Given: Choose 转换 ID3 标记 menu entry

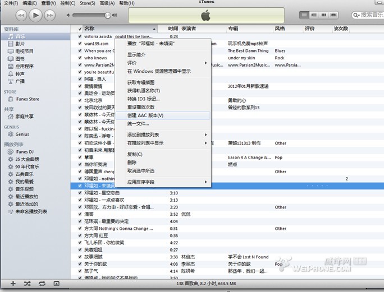Looking at the screenshot, I should point(163,99).
